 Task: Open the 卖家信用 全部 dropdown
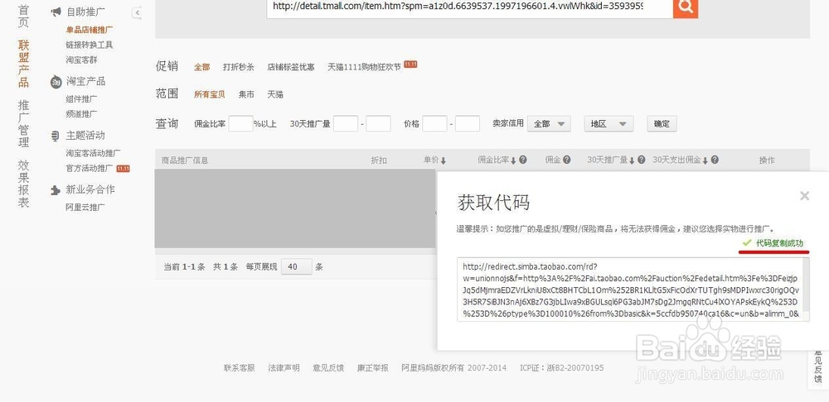pos(549,124)
